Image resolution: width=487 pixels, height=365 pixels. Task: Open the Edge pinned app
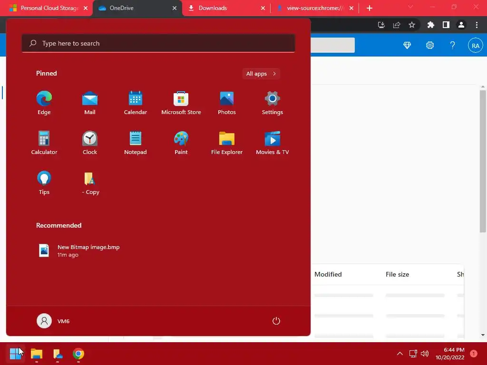coord(44,103)
